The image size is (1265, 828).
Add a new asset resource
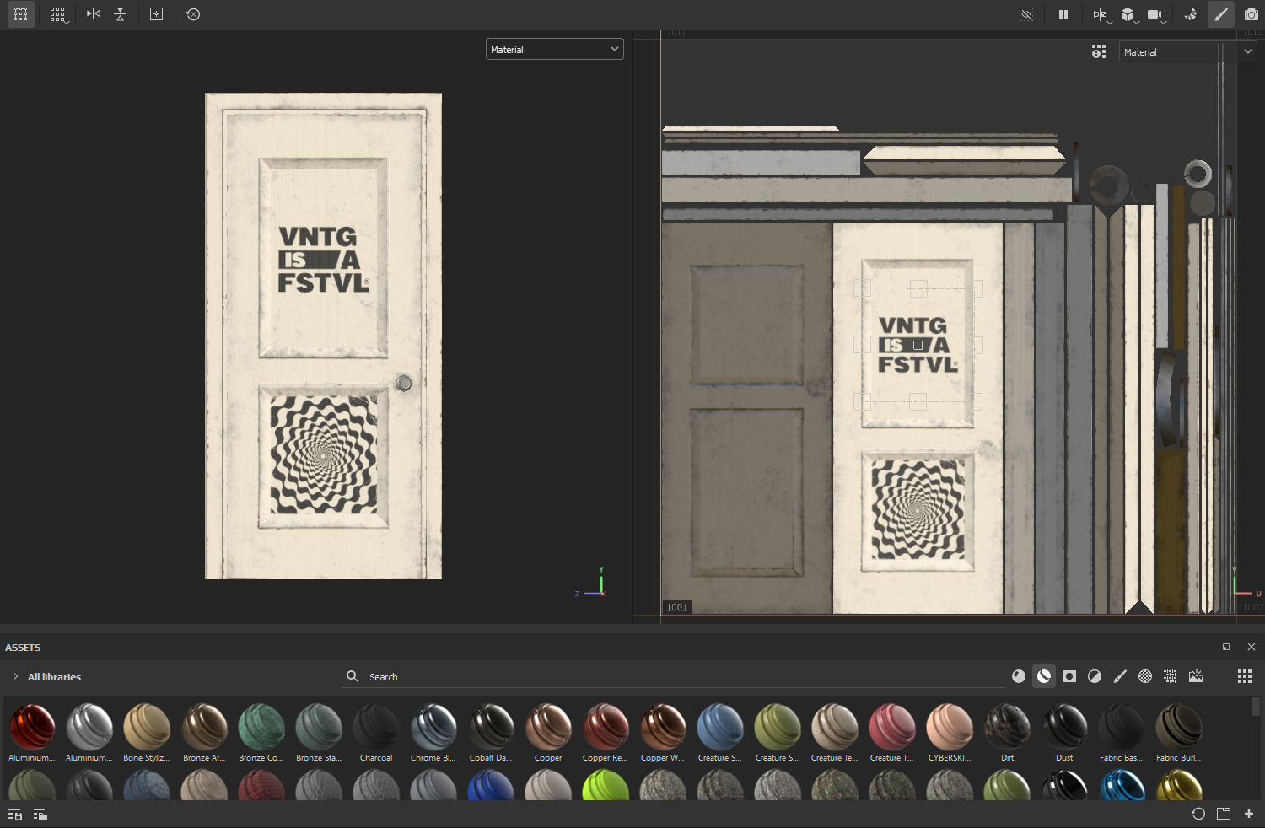[1249, 814]
